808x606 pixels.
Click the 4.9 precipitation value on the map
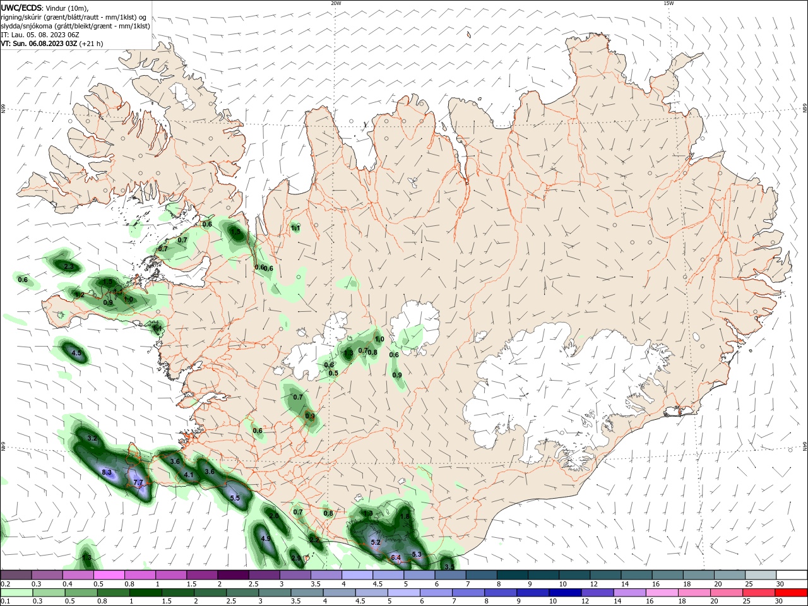pyautogui.click(x=266, y=538)
